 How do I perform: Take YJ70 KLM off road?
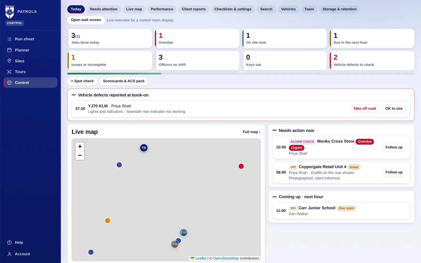364,109
